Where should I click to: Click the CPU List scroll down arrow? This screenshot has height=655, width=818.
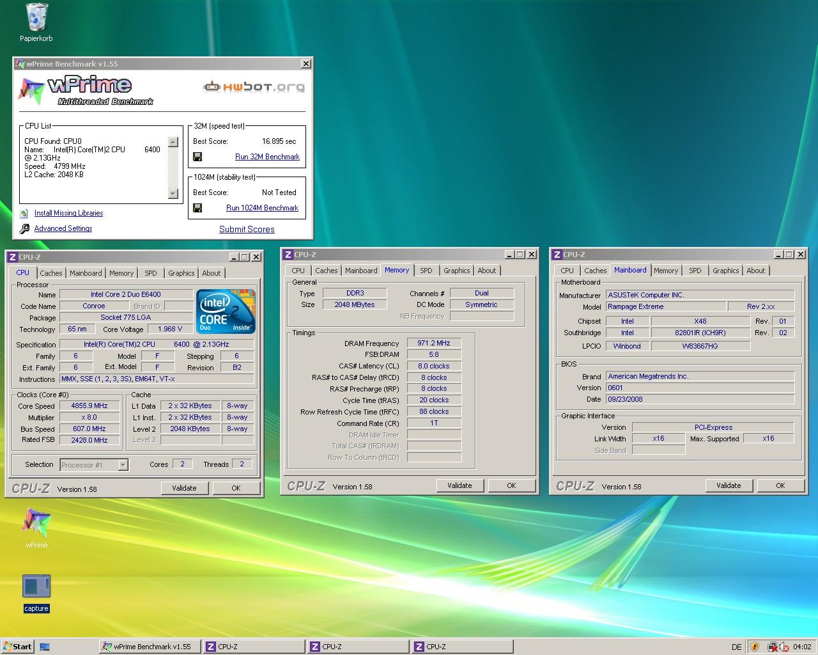pyautogui.click(x=173, y=193)
